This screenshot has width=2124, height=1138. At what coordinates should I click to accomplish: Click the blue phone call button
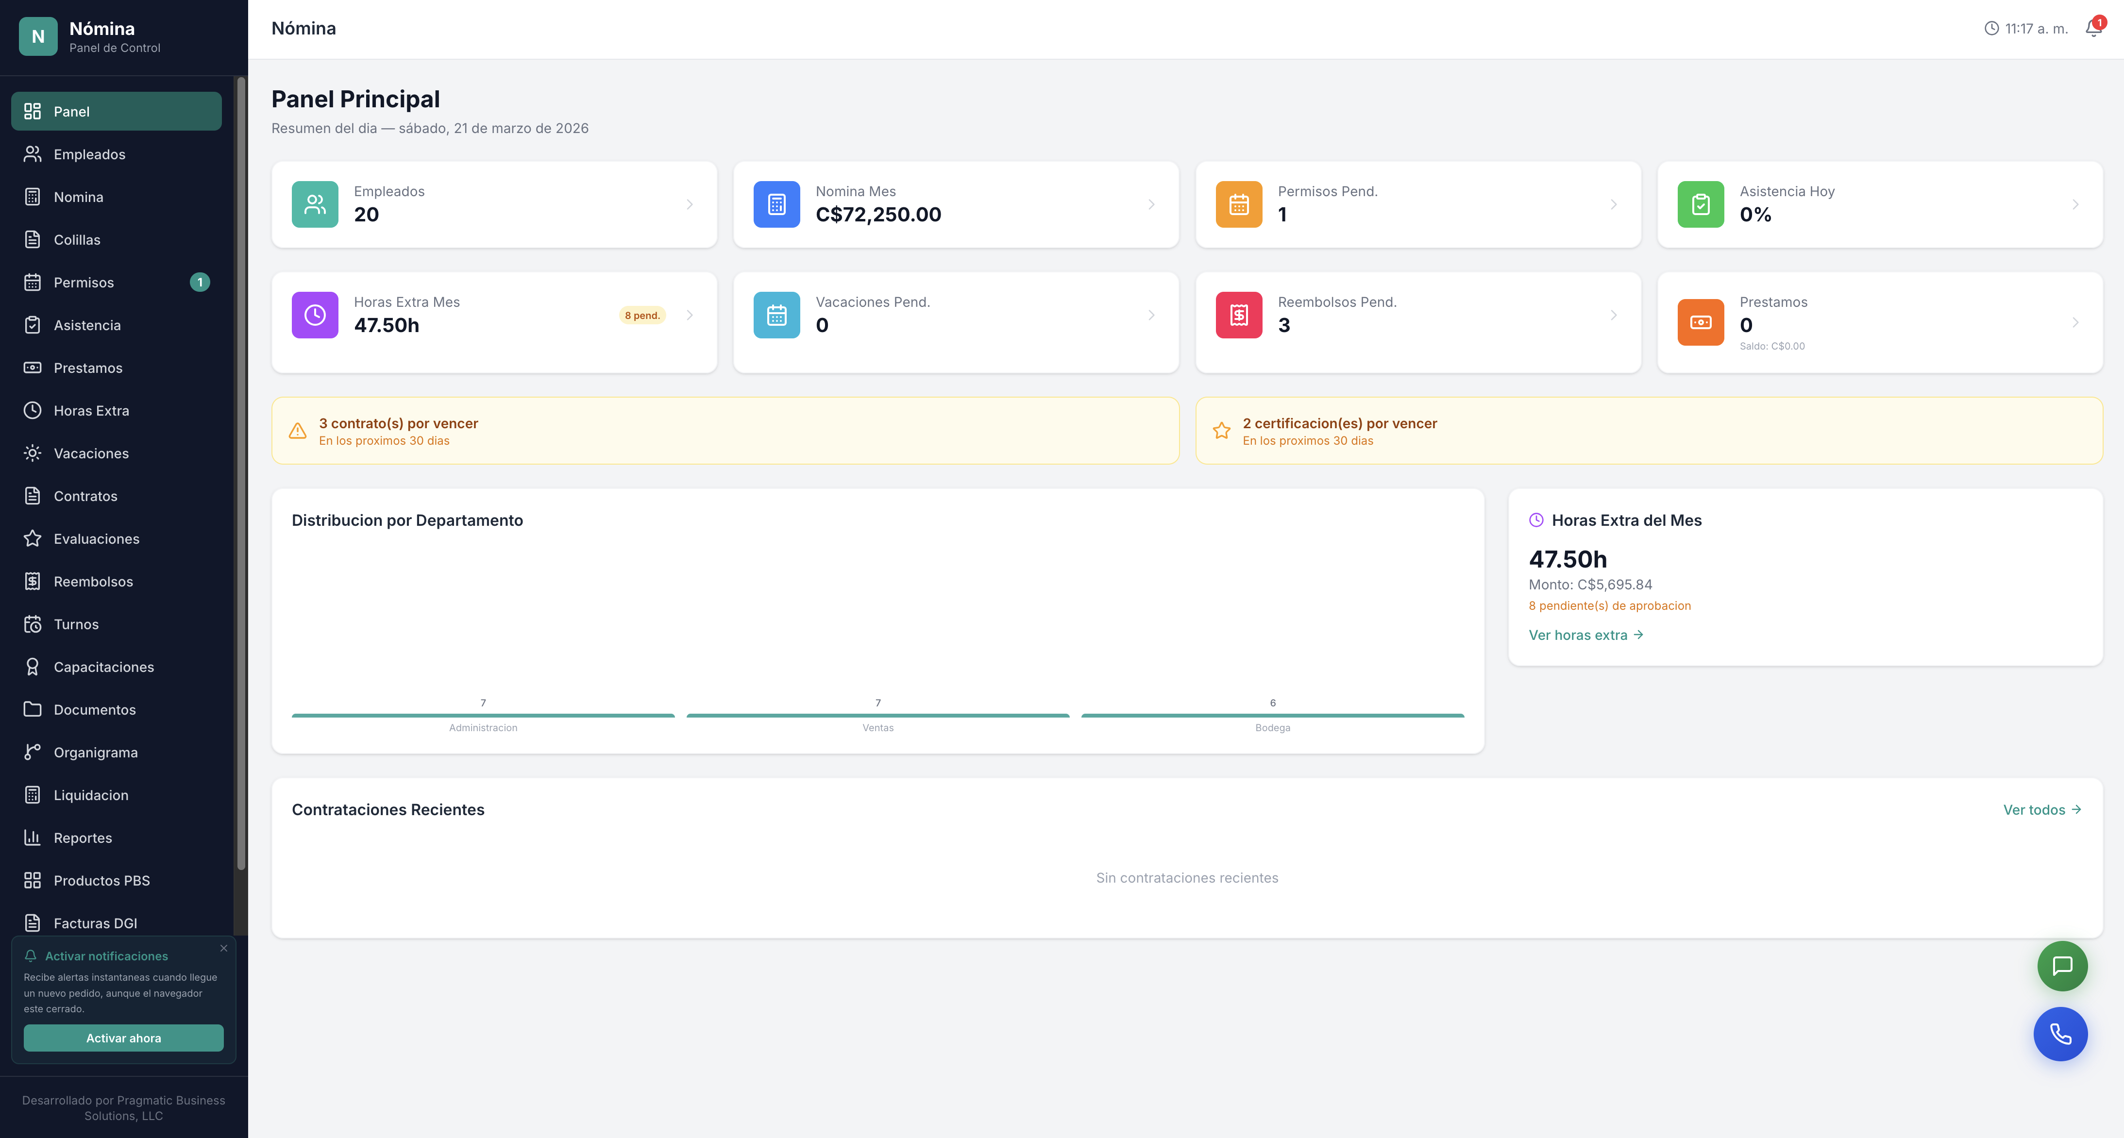pos(2060,1033)
